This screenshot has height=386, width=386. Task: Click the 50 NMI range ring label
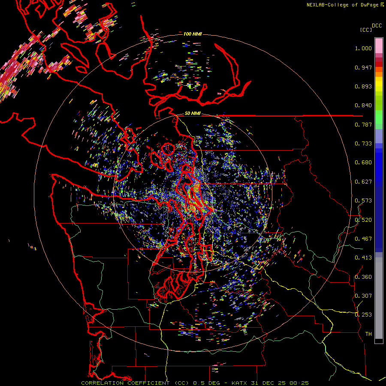(193, 113)
